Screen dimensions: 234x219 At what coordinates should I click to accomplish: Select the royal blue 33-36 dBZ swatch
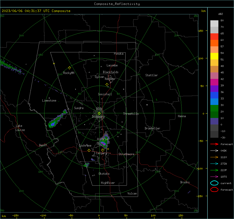pyautogui.click(x=214, y=95)
